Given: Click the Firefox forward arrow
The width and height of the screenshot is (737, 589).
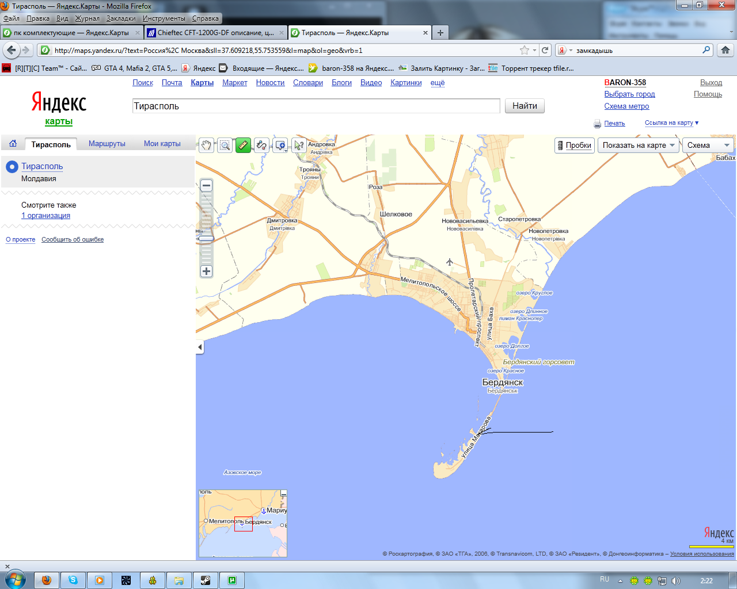Looking at the screenshot, I should click(x=26, y=50).
